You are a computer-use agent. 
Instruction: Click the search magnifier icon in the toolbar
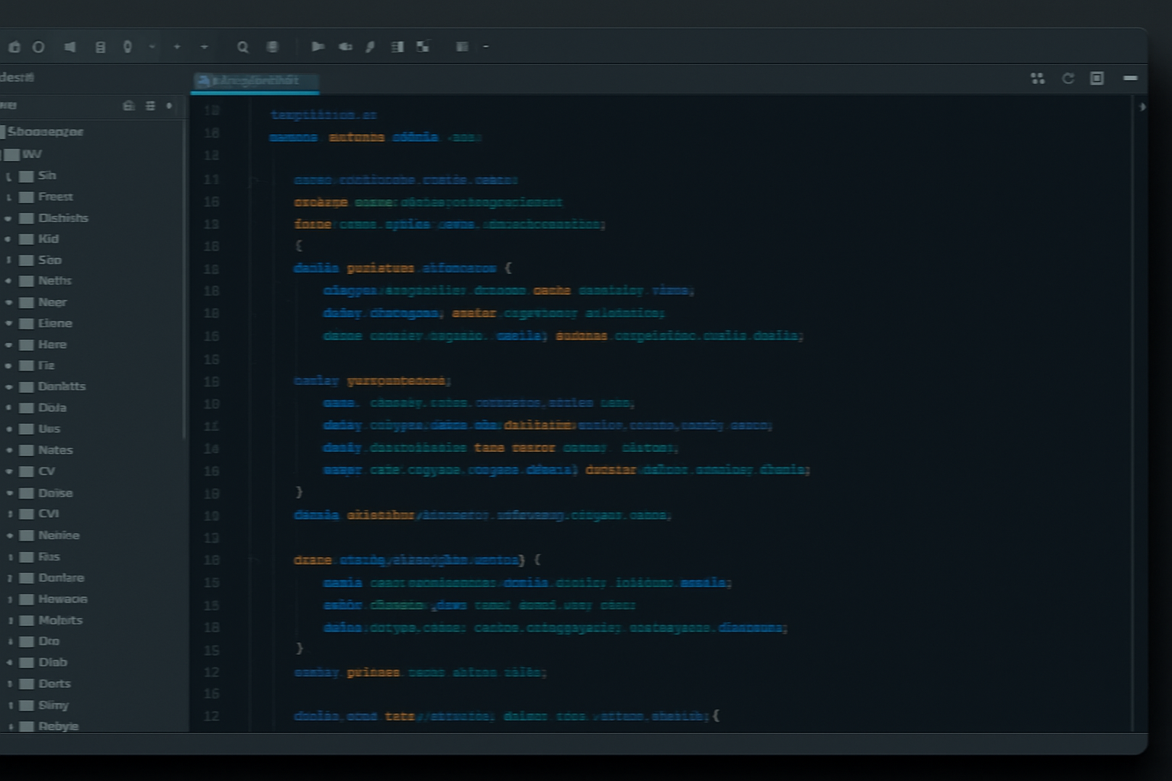coord(243,47)
